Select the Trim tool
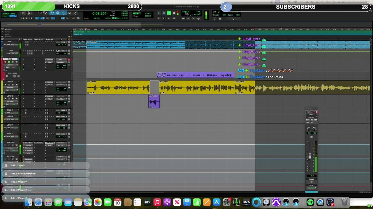 52,13
